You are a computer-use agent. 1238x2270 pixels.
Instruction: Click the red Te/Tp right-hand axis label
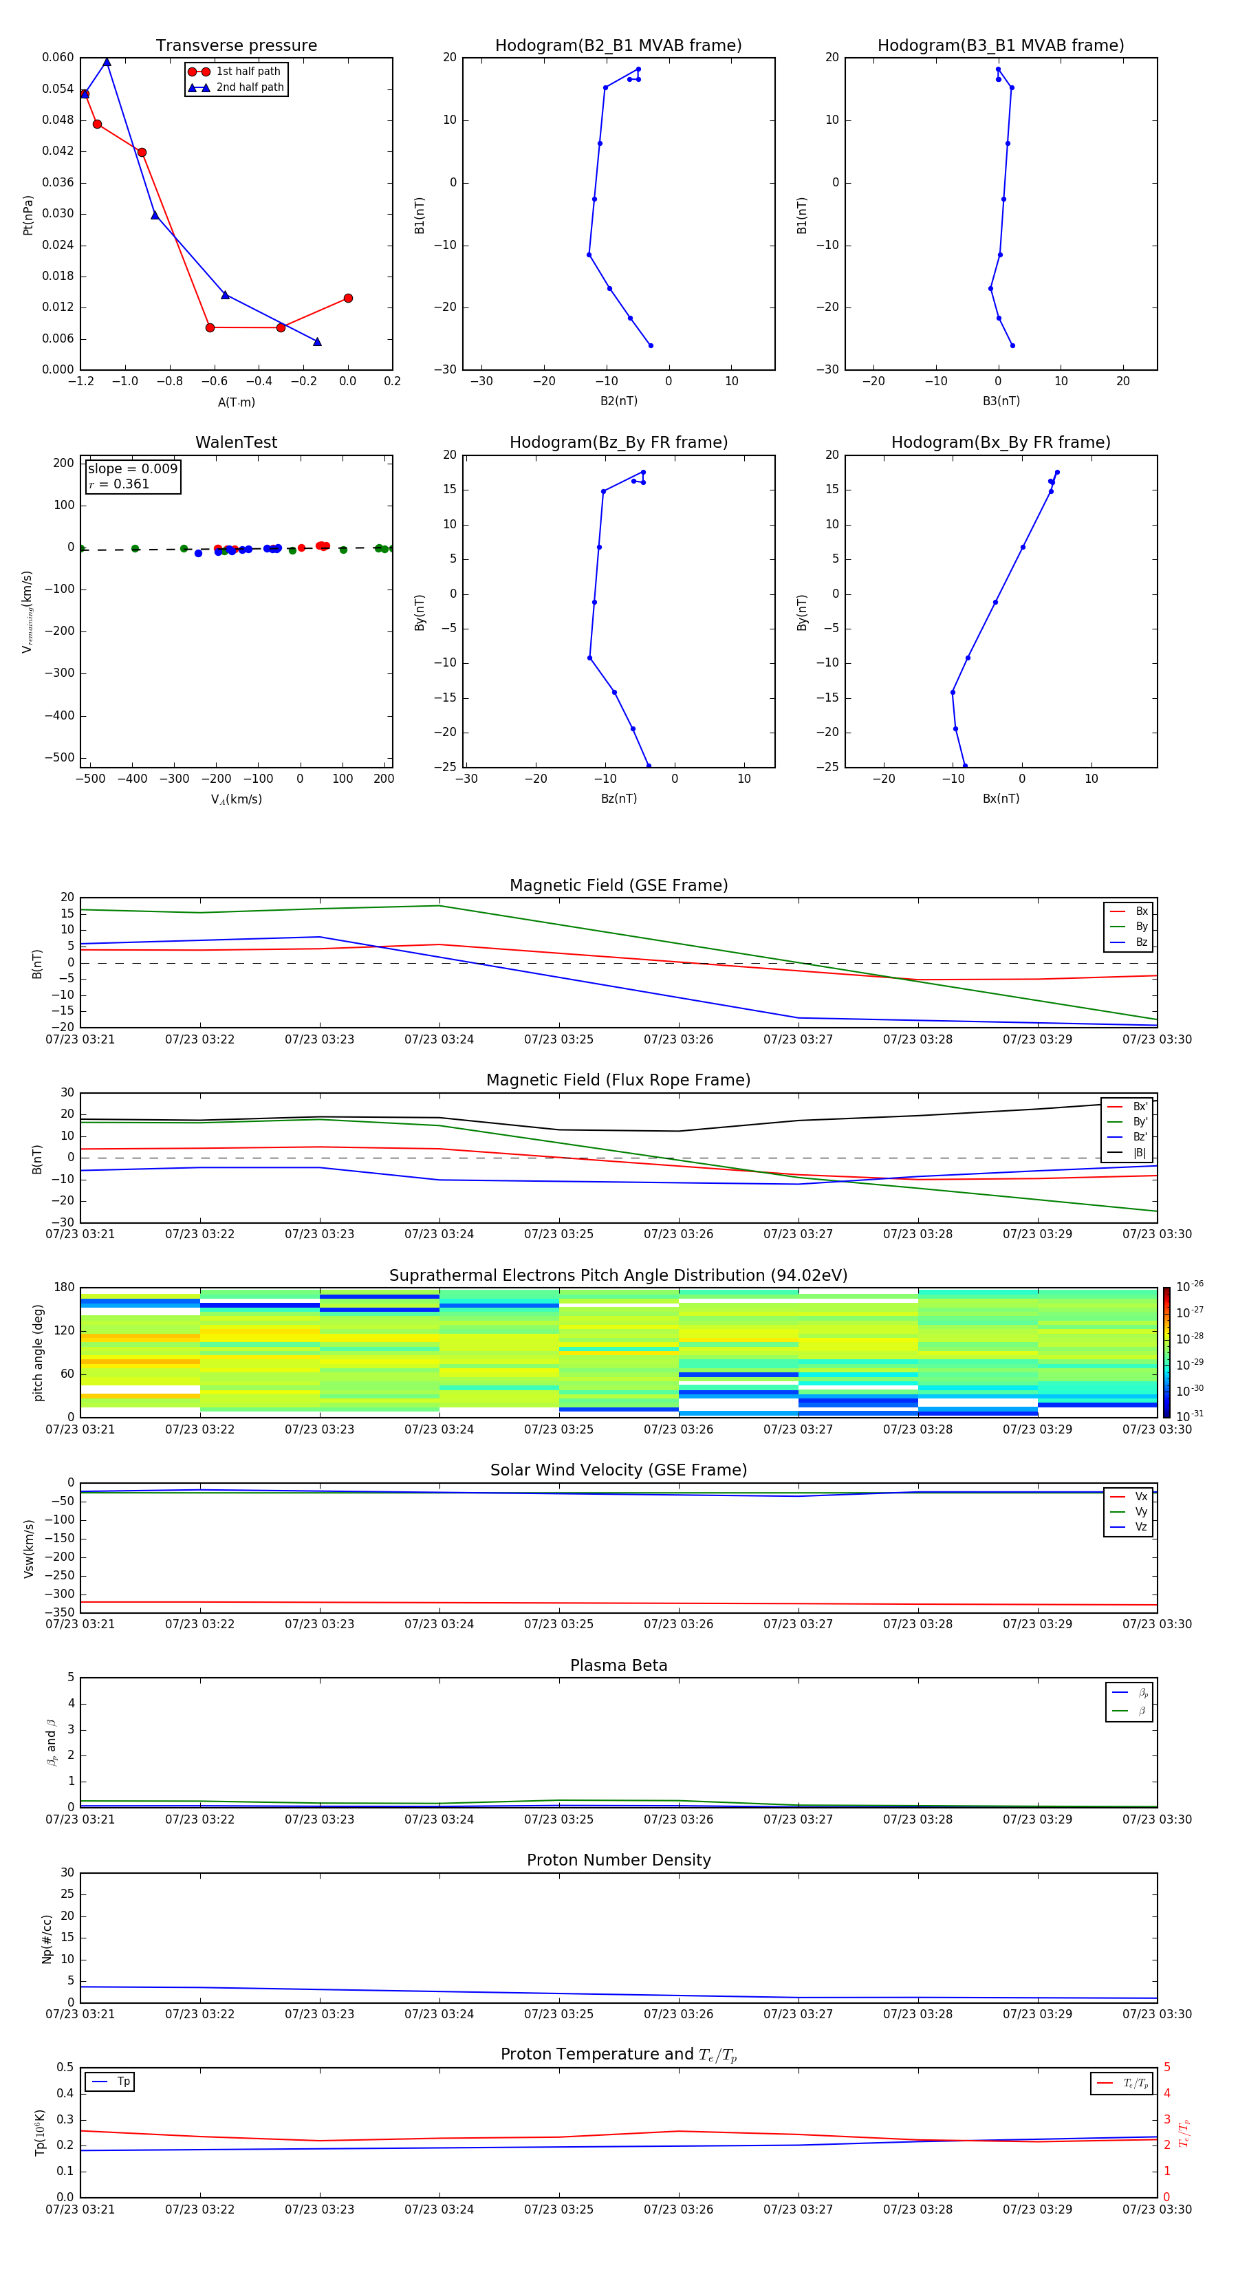click(1185, 2133)
